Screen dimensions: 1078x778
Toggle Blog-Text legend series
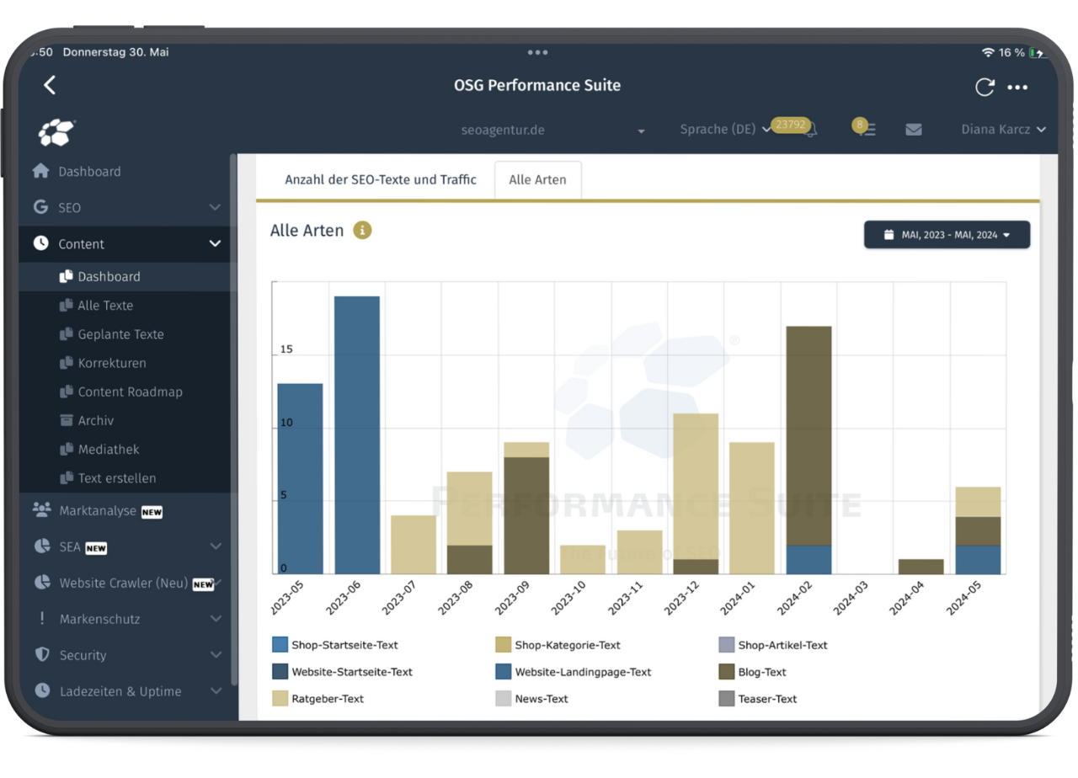752,672
